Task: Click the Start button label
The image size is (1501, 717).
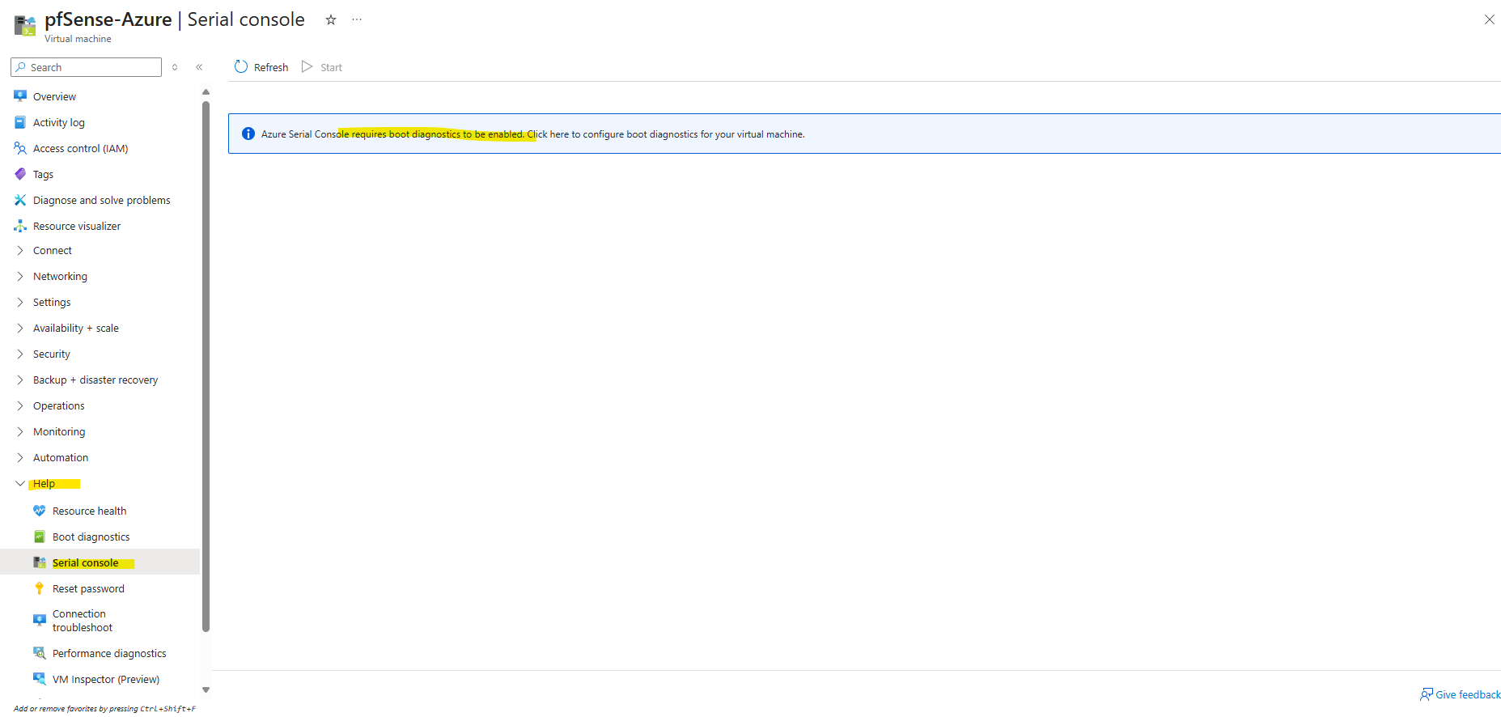Action: pyautogui.click(x=331, y=67)
